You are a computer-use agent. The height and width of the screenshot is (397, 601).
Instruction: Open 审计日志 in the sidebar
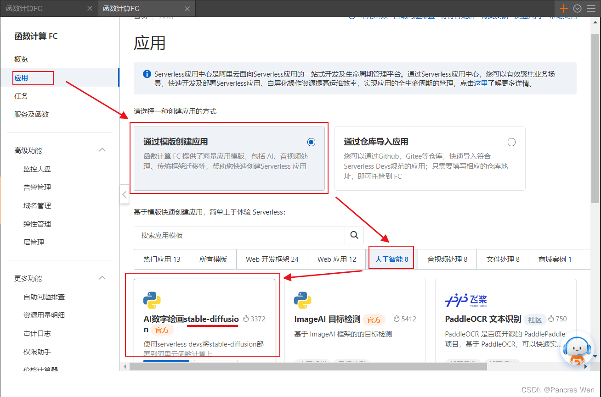(37, 333)
